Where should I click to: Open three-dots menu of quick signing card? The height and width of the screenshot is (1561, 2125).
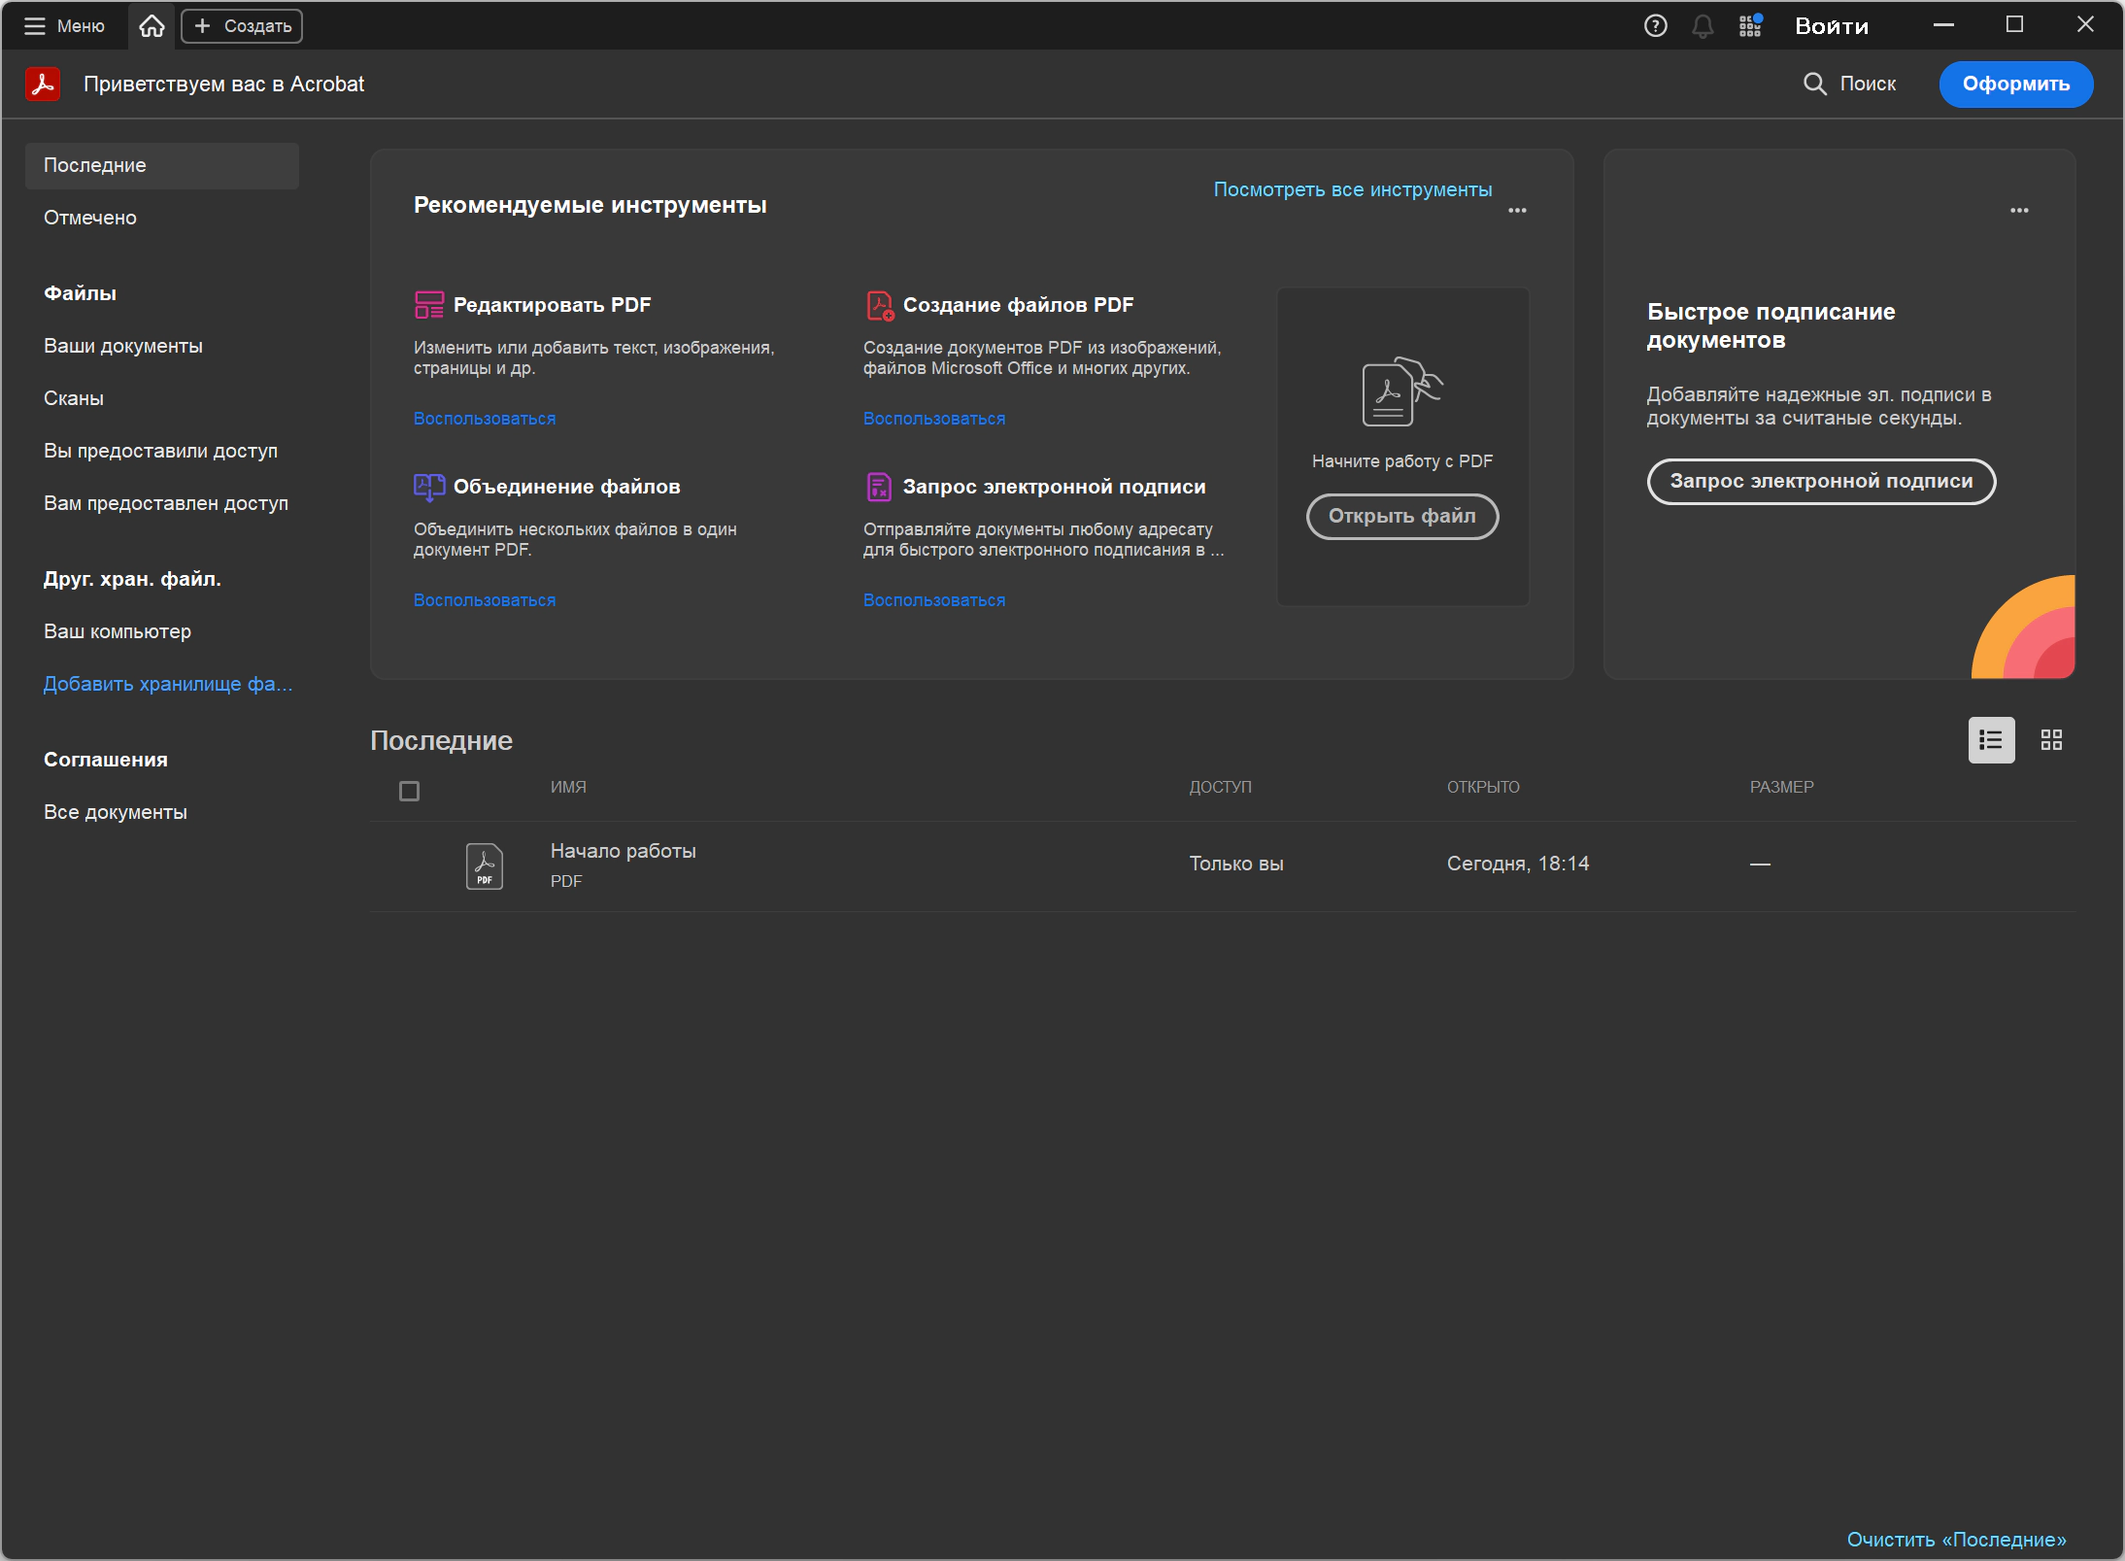pos(2019,210)
